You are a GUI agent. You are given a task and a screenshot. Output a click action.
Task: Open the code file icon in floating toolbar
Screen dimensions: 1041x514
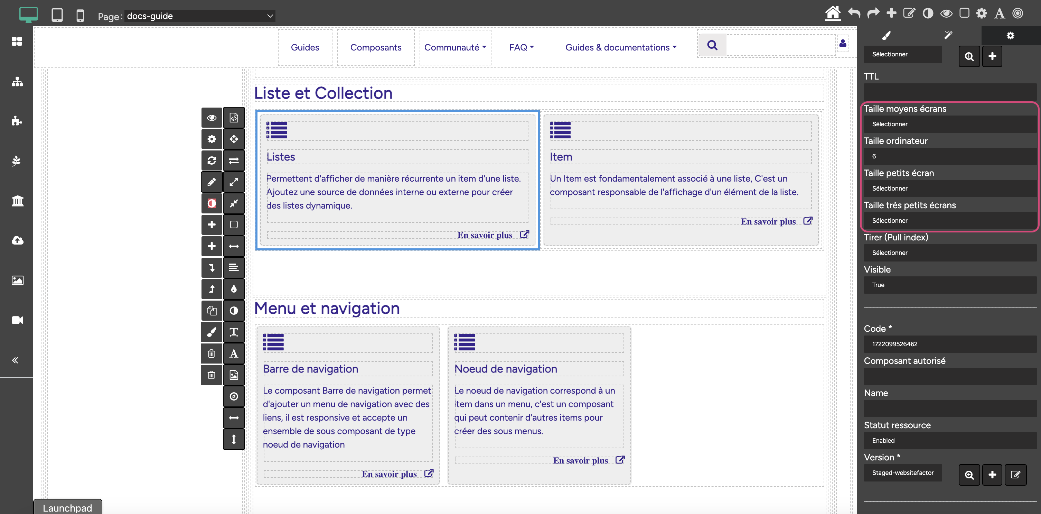234,118
